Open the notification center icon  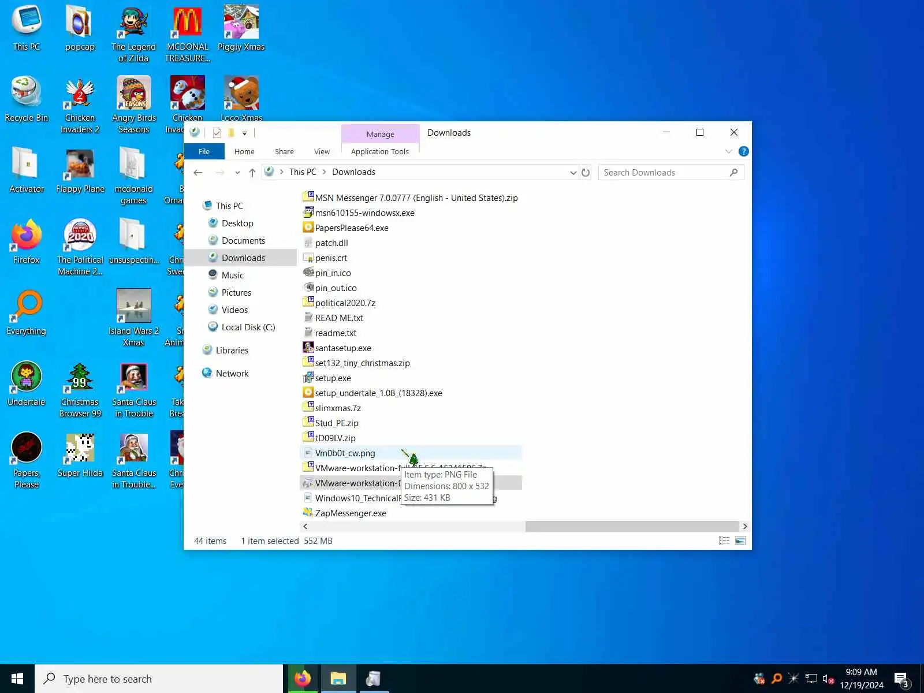tap(901, 679)
